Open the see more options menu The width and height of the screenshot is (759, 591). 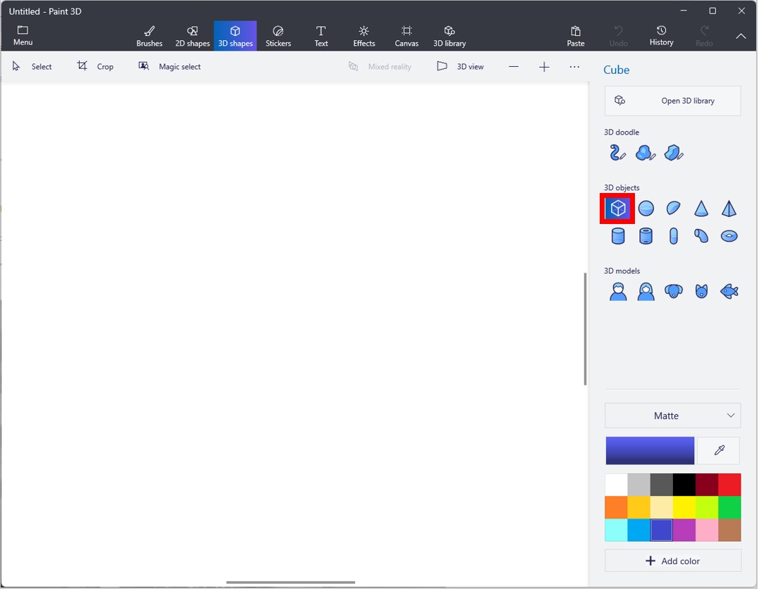coord(574,66)
